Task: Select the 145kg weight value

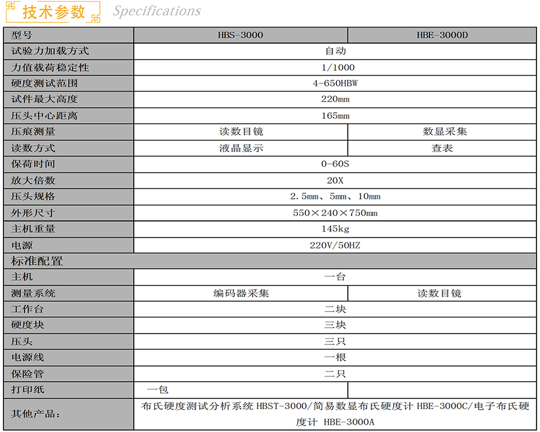Action: click(x=335, y=229)
